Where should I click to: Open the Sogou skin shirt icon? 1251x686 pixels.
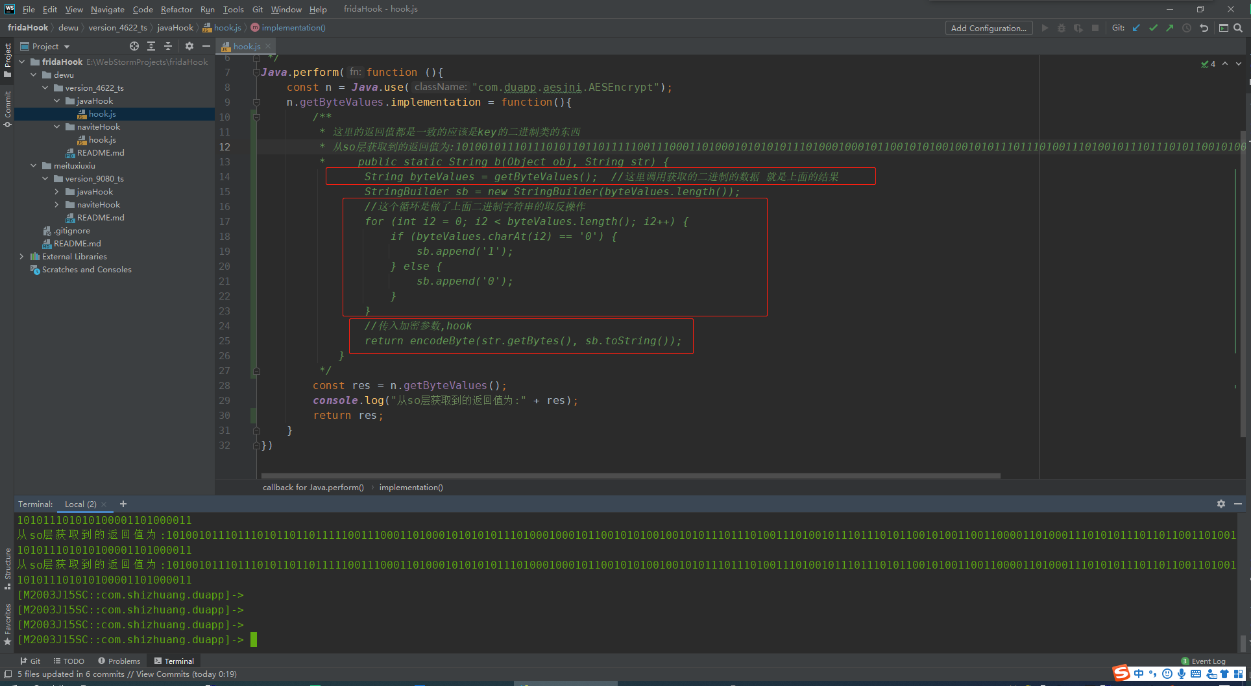tap(1224, 674)
